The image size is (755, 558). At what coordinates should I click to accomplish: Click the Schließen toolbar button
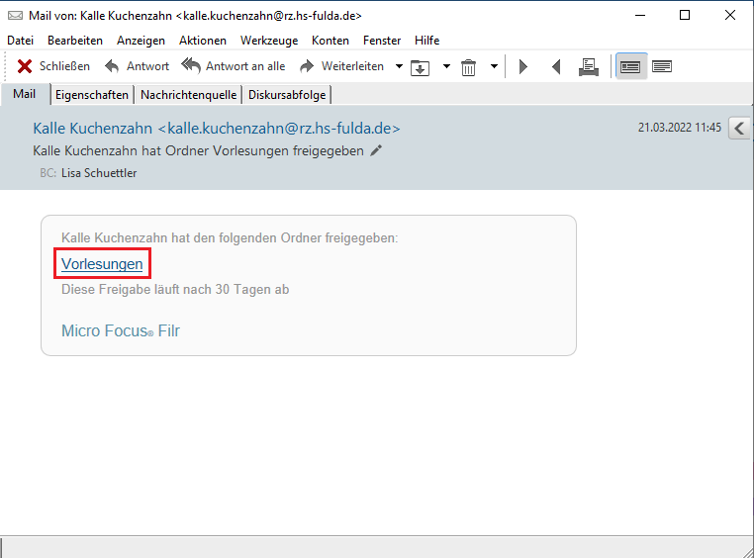click(x=53, y=66)
